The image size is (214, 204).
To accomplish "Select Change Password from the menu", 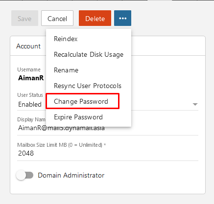I will tap(81, 101).
